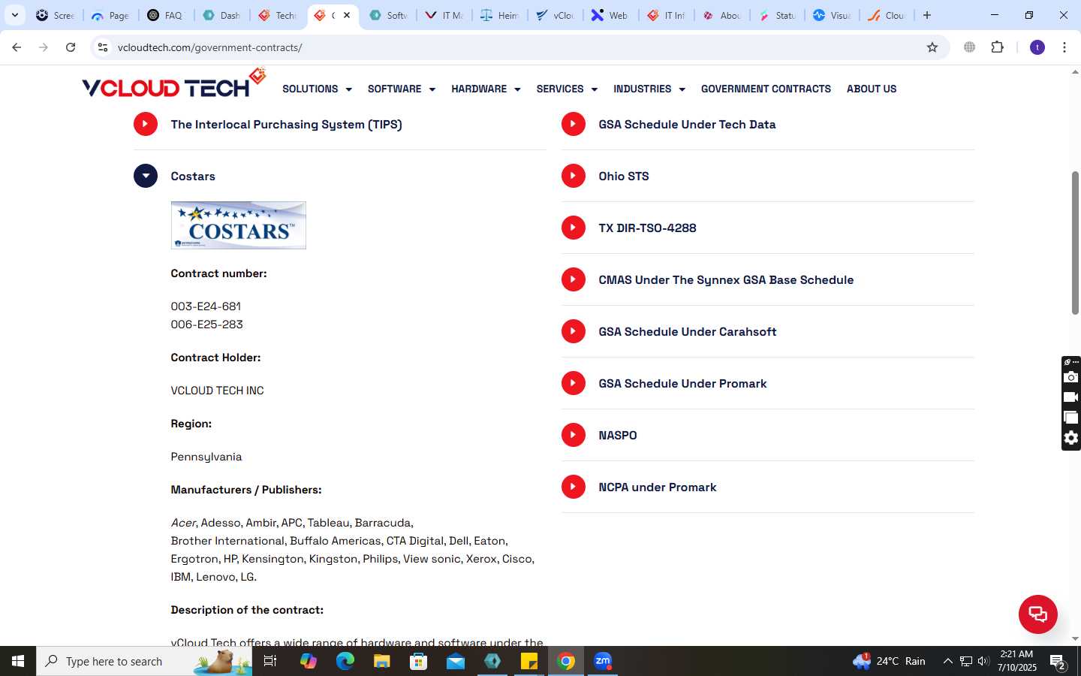Open Microsoft Store from taskbar
Screen dimensions: 1081x676
click(418, 661)
